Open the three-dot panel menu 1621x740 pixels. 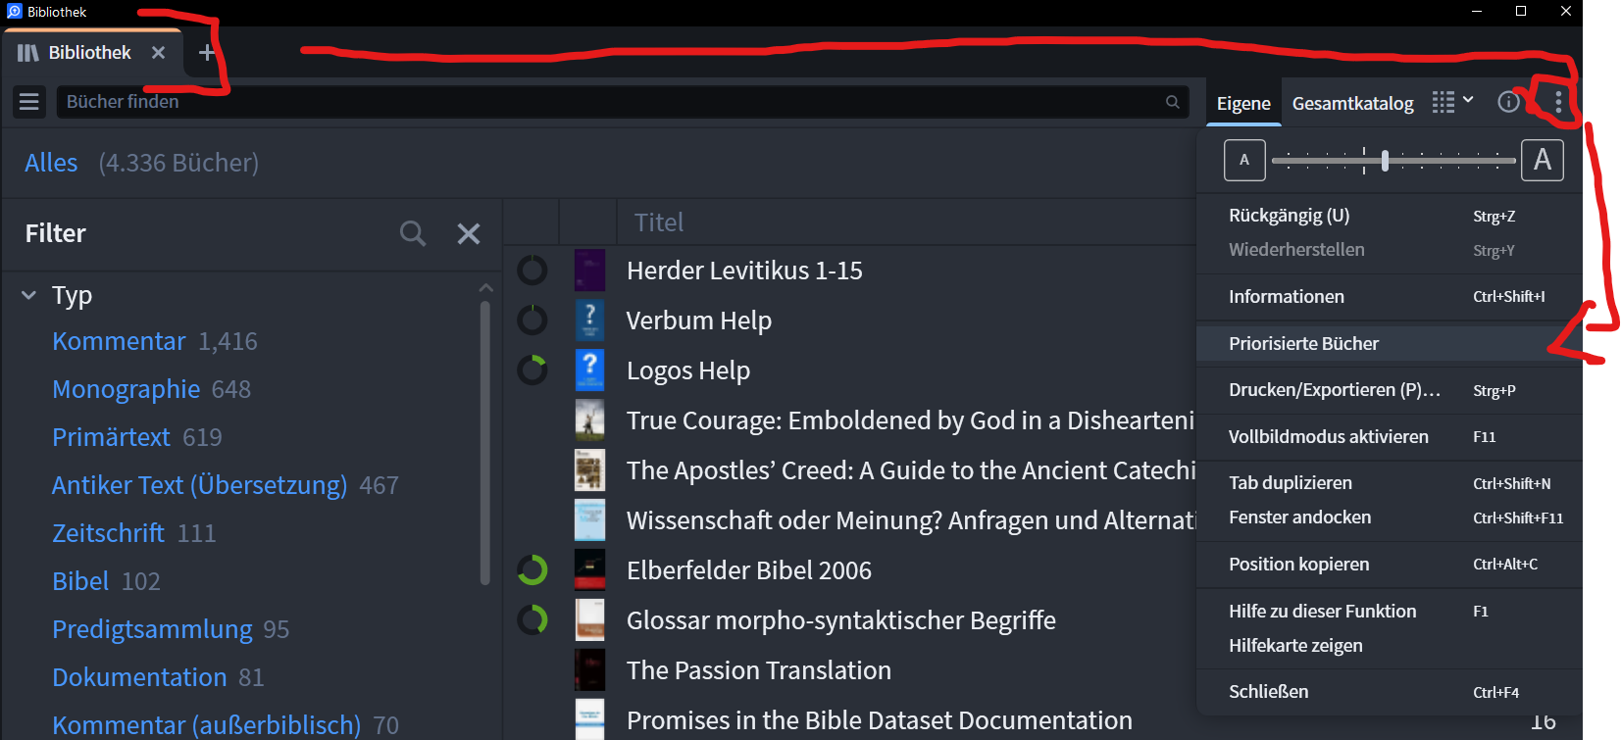pos(1557,102)
